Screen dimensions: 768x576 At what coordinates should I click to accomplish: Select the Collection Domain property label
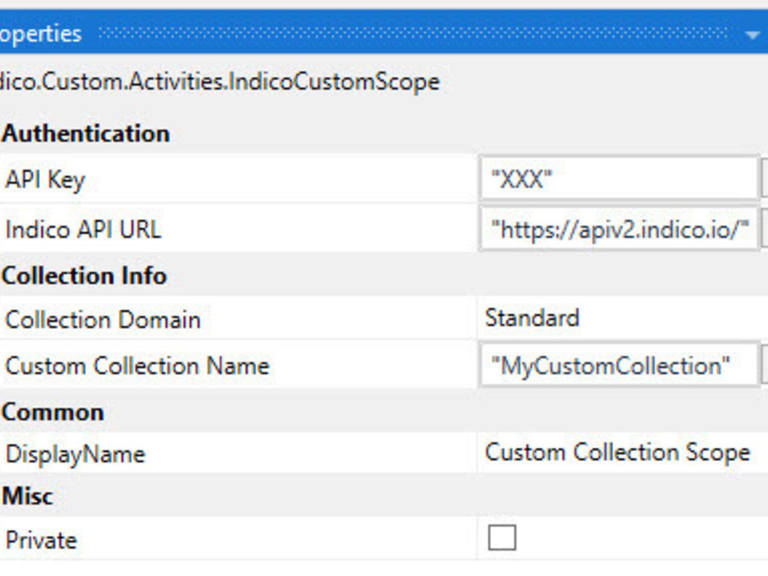pyautogui.click(x=103, y=319)
